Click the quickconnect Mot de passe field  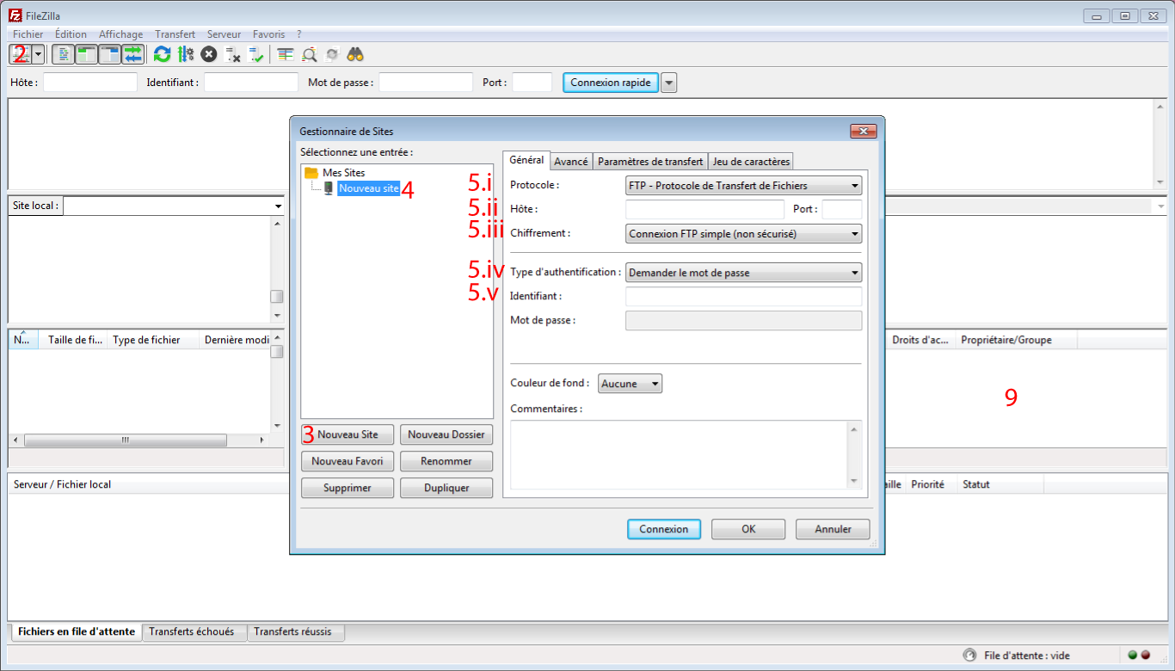tap(426, 83)
